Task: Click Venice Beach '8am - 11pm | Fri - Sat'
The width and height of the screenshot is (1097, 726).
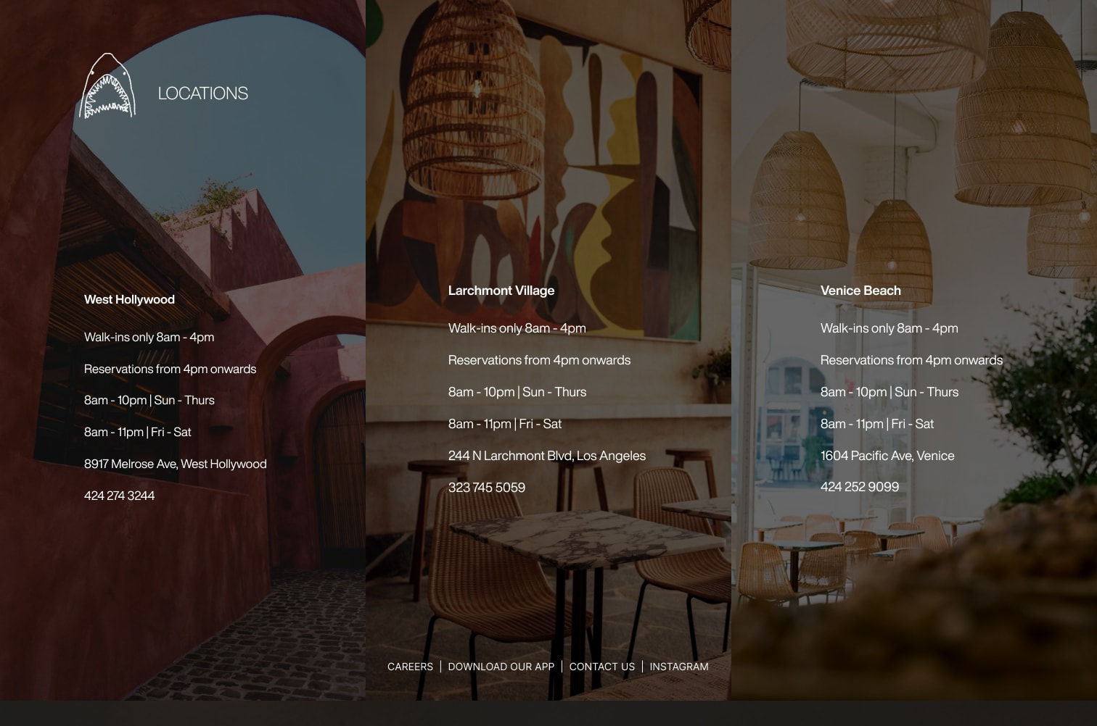Action: click(877, 424)
